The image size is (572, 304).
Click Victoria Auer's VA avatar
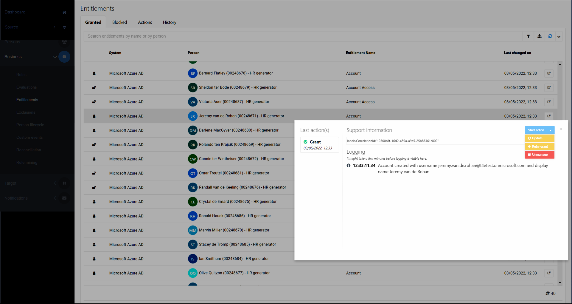(193, 102)
